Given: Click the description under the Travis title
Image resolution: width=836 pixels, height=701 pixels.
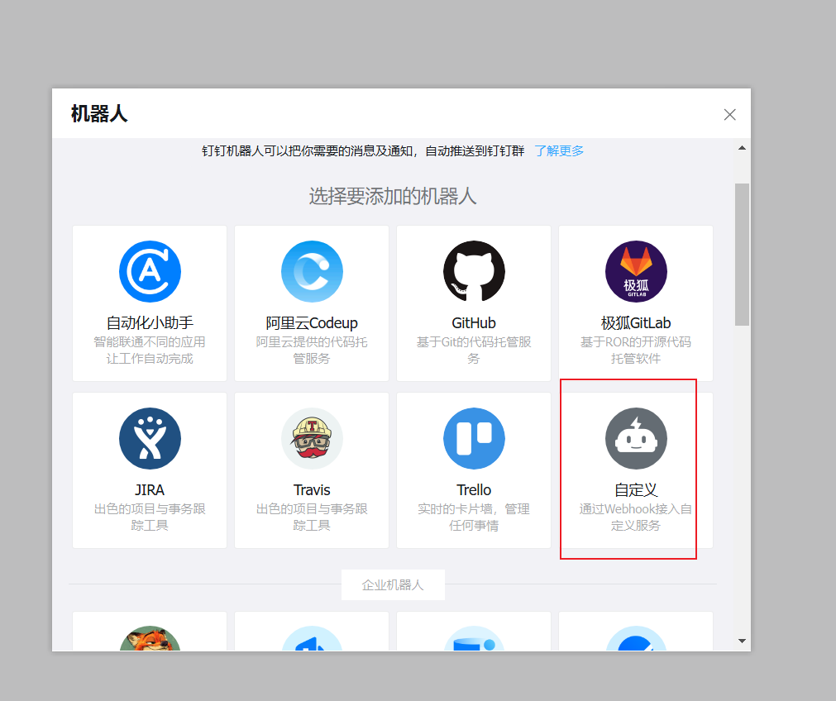Looking at the screenshot, I should 312,517.
